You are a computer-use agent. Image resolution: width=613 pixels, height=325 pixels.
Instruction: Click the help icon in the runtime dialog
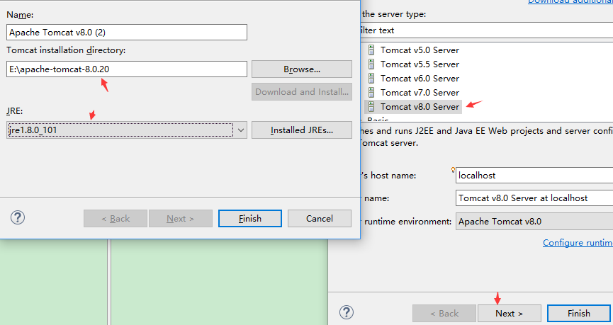click(x=18, y=217)
